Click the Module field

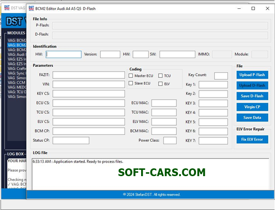click(260, 54)
